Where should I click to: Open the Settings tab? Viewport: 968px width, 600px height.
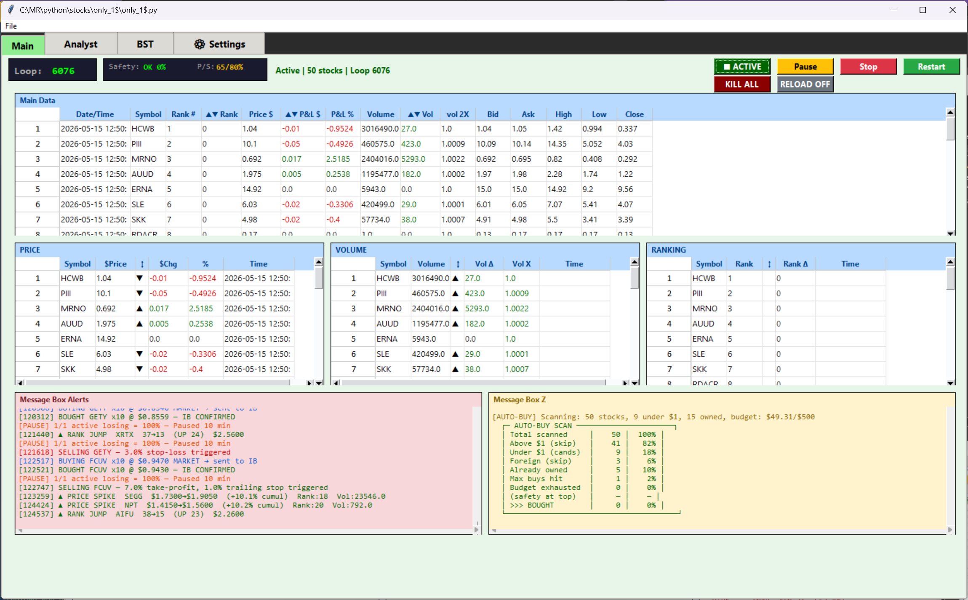(219, 44)
